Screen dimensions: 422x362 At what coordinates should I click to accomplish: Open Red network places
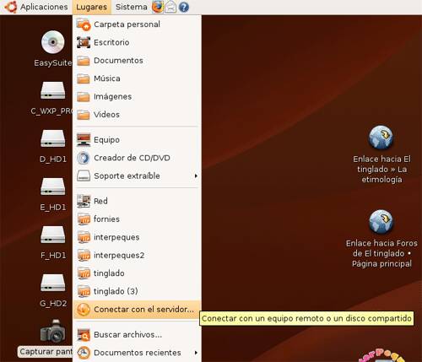point(137,201)
